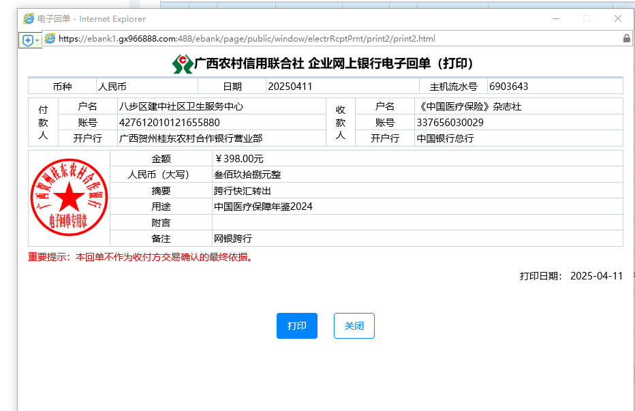Click the 附言 label cell

[161, 223]
